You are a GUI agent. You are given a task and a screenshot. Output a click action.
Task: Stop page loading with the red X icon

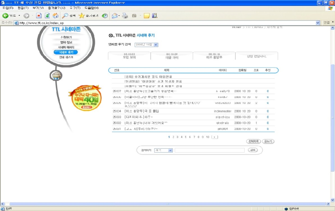[x=39, y=16]
